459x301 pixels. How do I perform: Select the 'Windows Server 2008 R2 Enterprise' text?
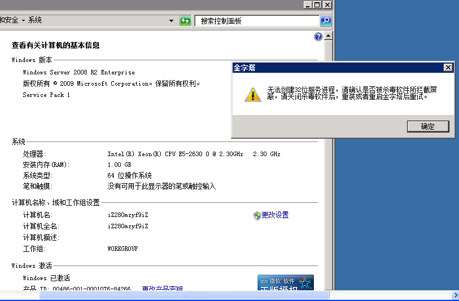(78, 72)
